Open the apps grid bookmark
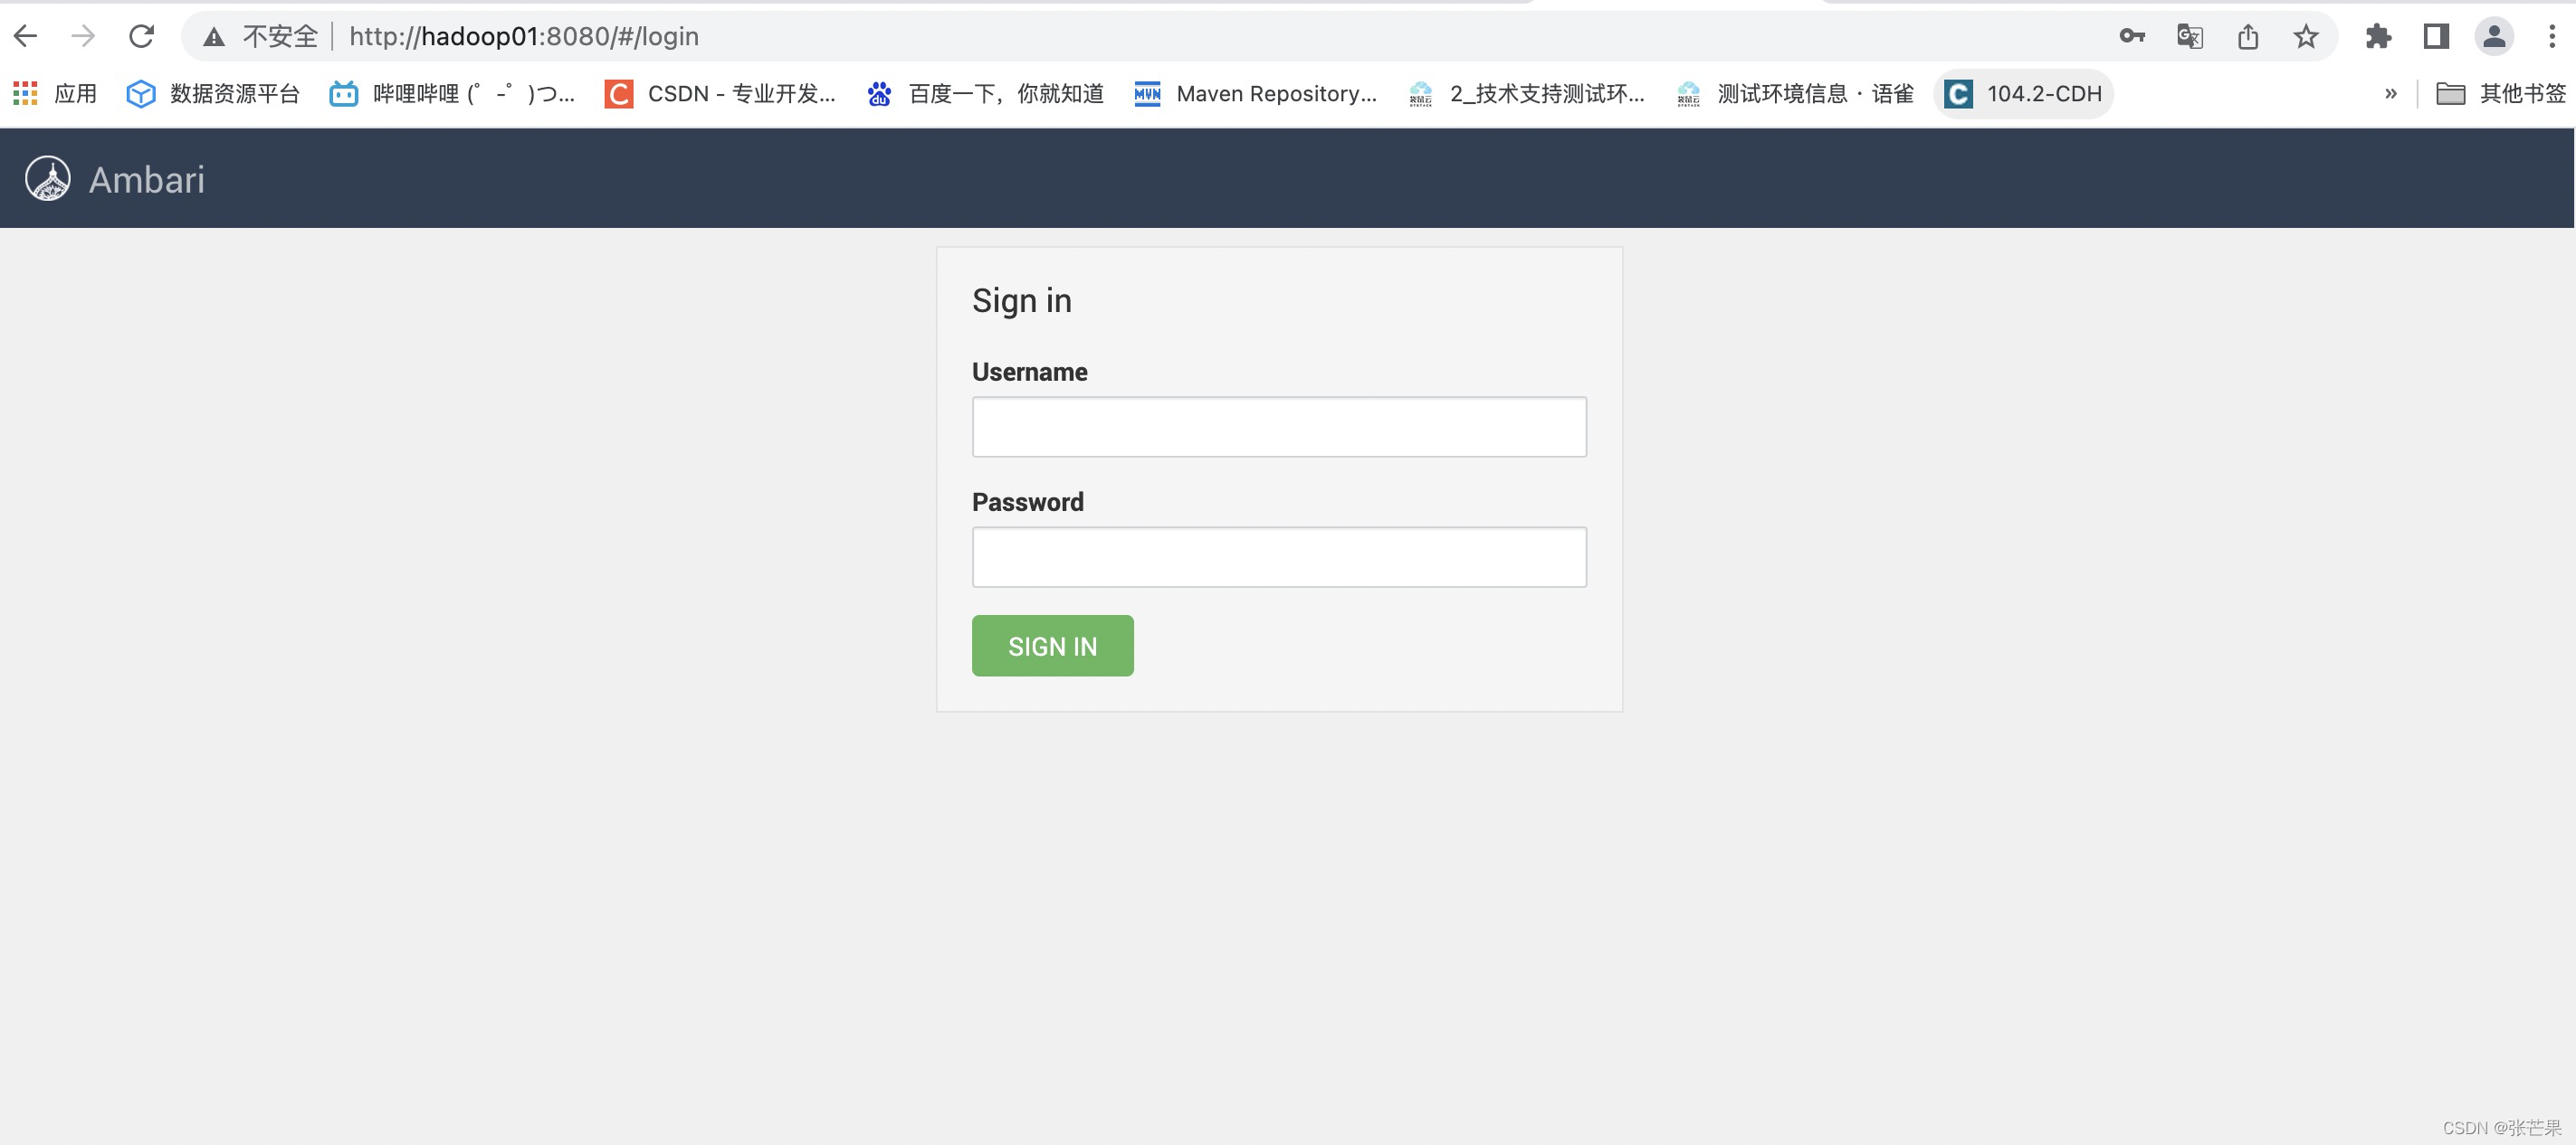This screenshot has height=1145, width=2576. [x=55, y=94]
